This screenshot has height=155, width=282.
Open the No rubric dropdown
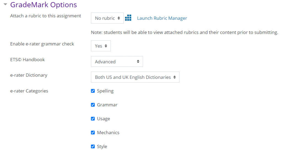click(x=107, y=18)
